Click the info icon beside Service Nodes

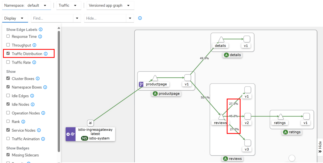click(39, 130)
